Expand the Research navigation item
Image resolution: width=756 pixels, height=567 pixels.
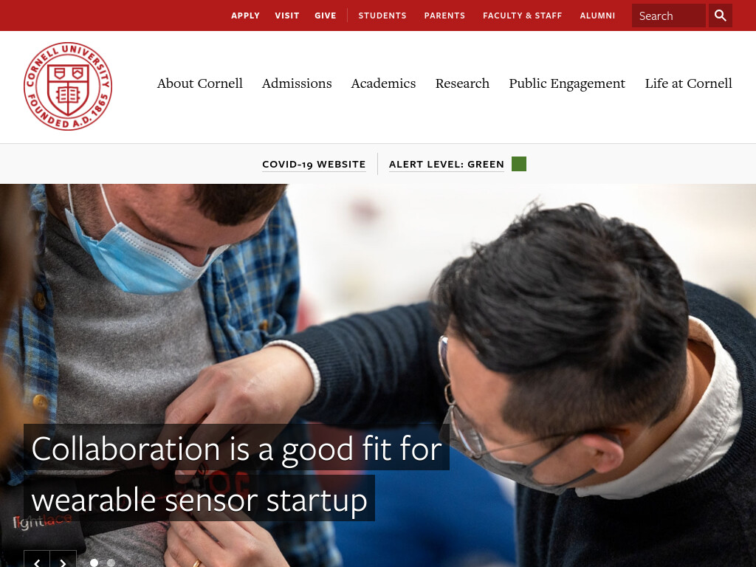click(x=462, y=83)
